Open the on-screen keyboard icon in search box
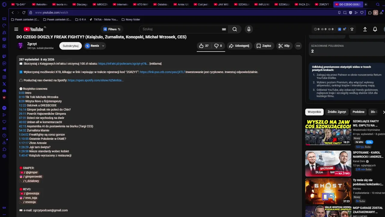 [x=224, y=29]
